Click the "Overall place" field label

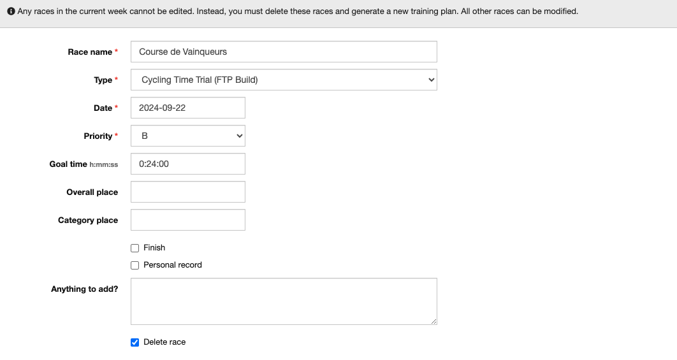point(92,192)
